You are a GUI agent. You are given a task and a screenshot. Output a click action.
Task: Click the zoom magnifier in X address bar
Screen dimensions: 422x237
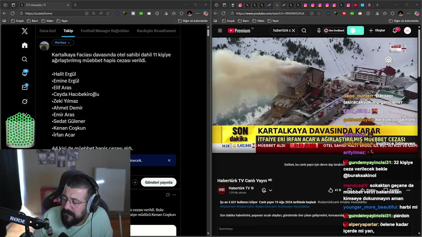click(94, 13)
